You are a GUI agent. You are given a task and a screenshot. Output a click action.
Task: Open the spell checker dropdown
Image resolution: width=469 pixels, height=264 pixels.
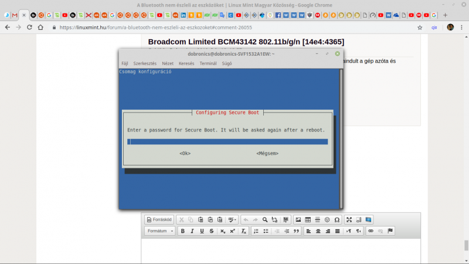pyautogui.click(x=232, y=219)
